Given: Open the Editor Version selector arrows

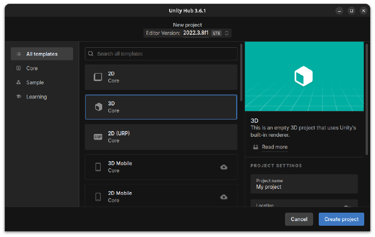Looking at the screenshot, I should [227, 33].
